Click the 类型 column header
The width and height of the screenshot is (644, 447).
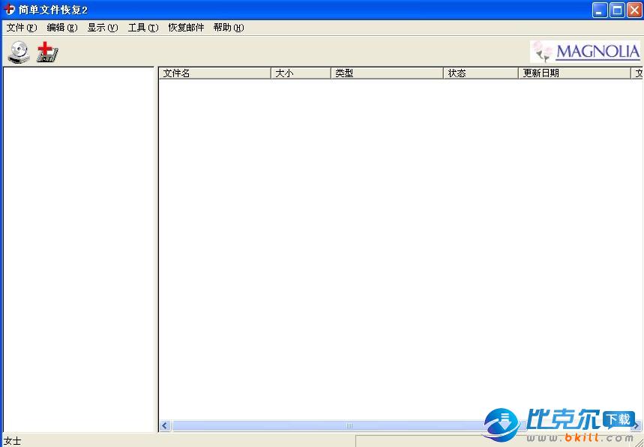(x=386, y=73)
